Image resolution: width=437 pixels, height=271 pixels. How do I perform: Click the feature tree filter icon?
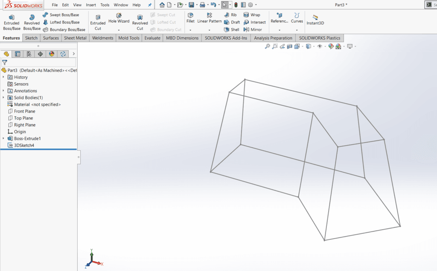tap(5, 62)
